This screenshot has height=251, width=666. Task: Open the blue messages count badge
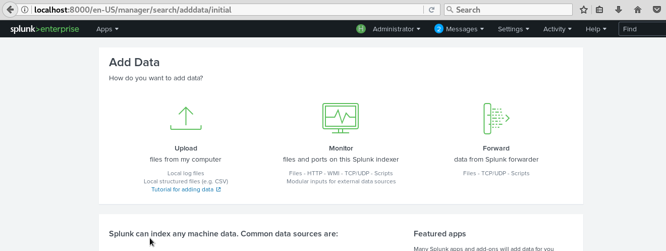439,29
